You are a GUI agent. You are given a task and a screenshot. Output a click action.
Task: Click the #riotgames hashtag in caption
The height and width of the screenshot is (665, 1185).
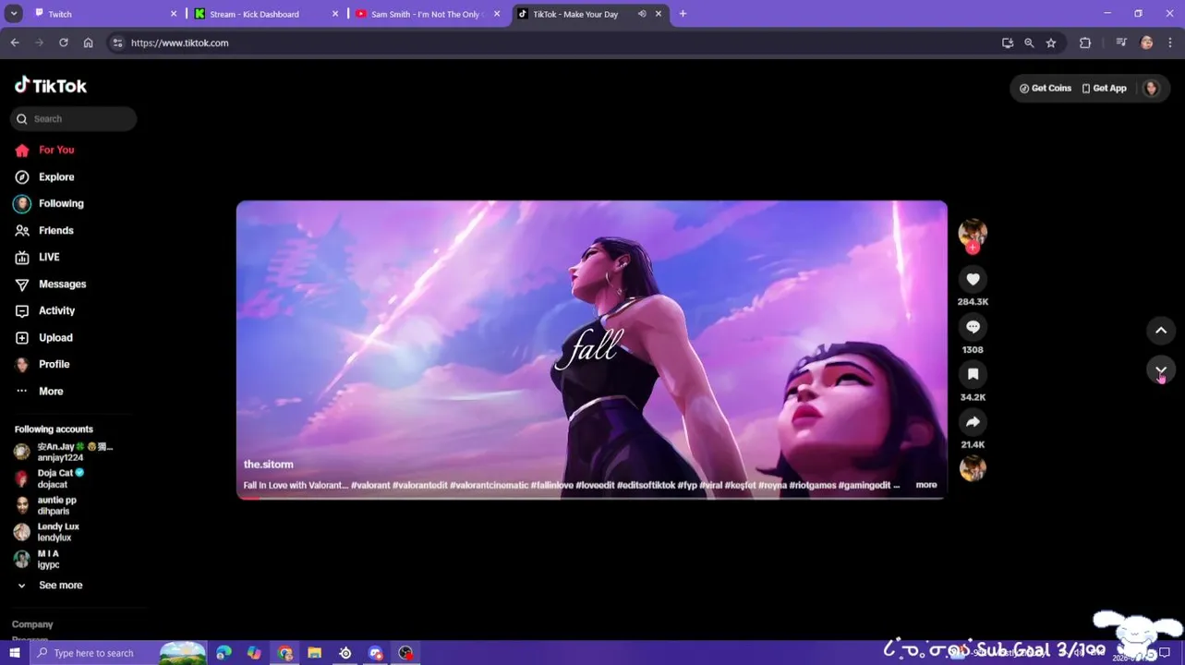click(812, 485)
